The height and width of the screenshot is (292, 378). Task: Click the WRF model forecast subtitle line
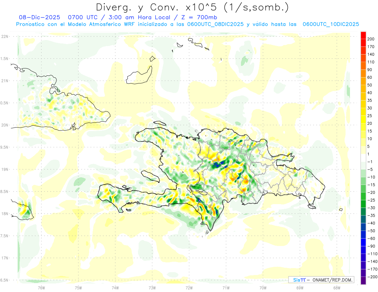point(188,24)
